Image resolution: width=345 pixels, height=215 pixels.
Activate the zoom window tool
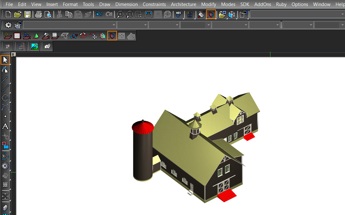tap(139, 15)
